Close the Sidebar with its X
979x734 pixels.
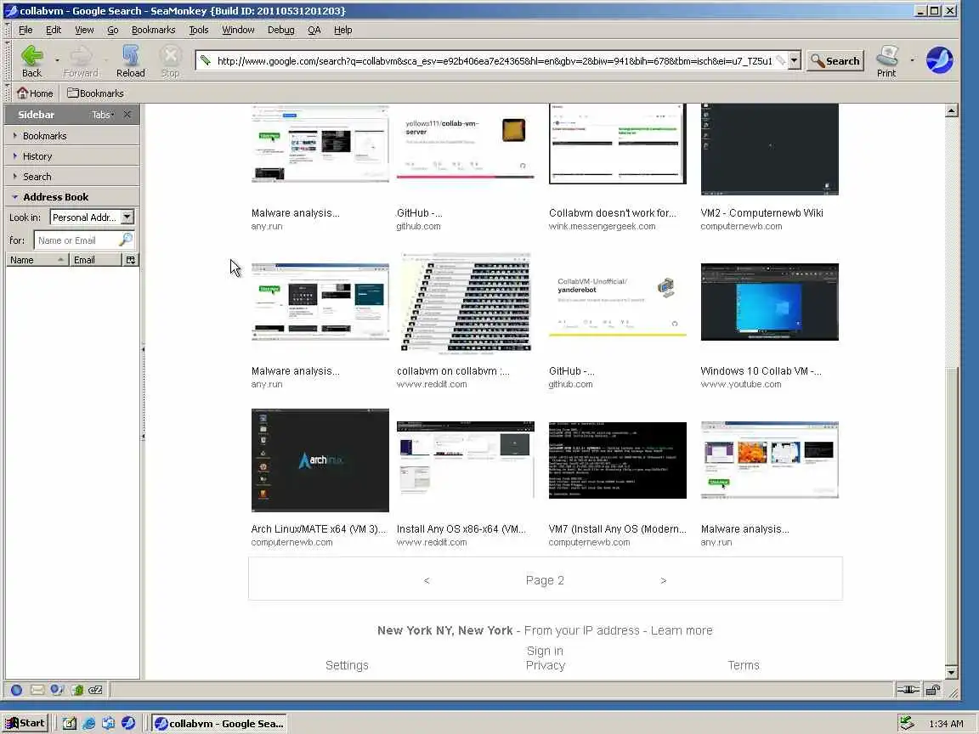[127, 114]
